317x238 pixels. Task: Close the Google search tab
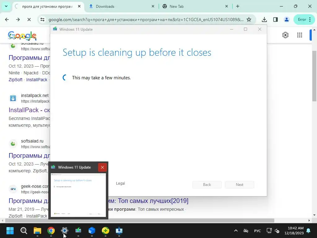pos(79,6)
